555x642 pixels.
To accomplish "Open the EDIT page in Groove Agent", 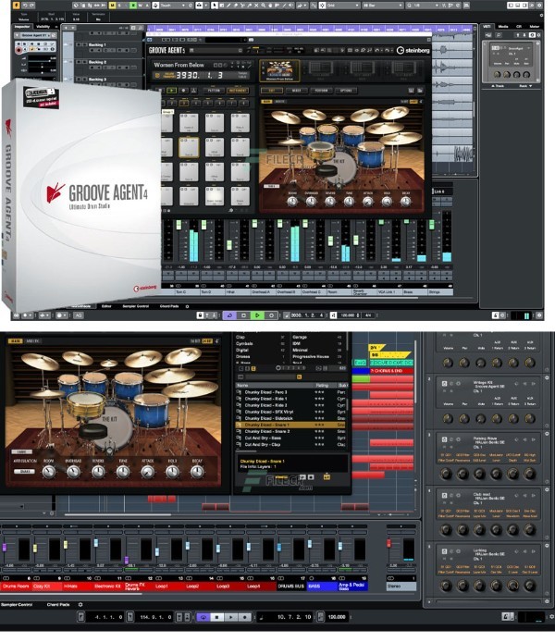I will 272,90.
